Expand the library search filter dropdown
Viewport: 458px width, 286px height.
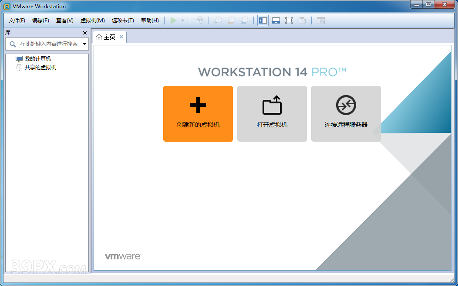coord(85,44)
